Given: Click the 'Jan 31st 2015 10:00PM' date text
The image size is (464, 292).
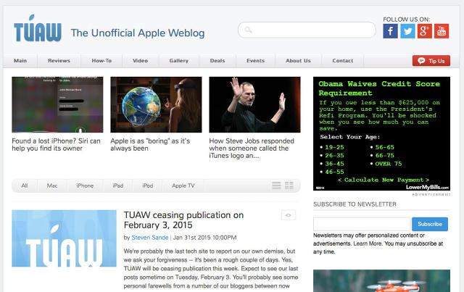Looking at the screenshot, I should click(204, 237).
